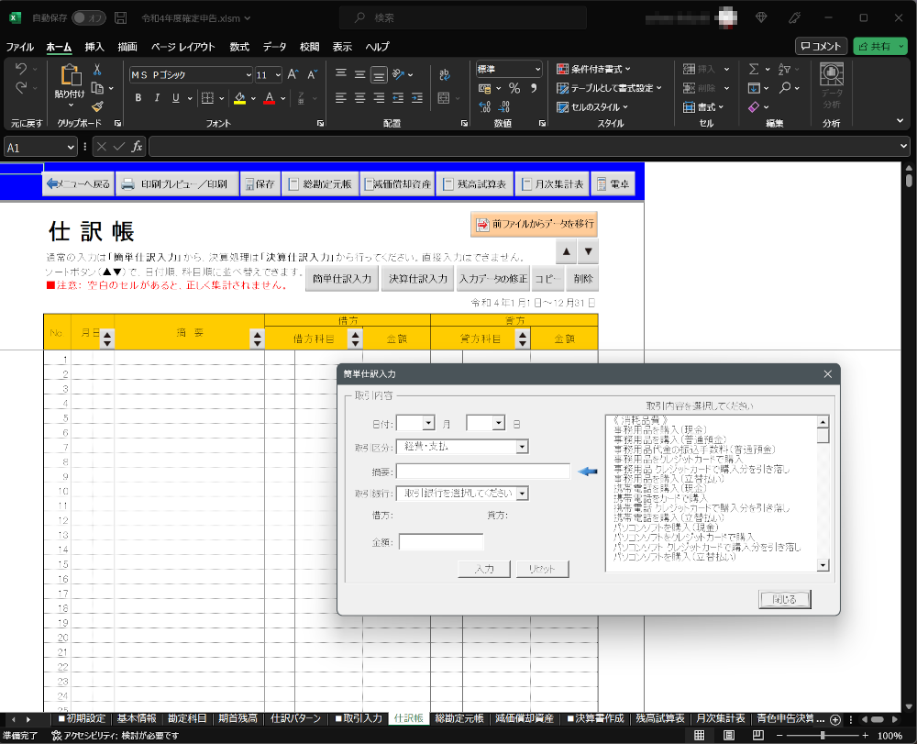
Task: Open セルのスタイル menu
Action: 592,107
